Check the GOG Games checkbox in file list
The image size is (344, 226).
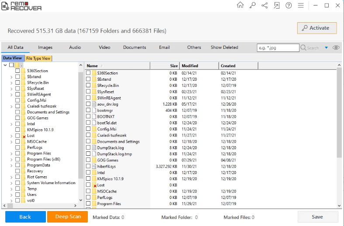88,160
